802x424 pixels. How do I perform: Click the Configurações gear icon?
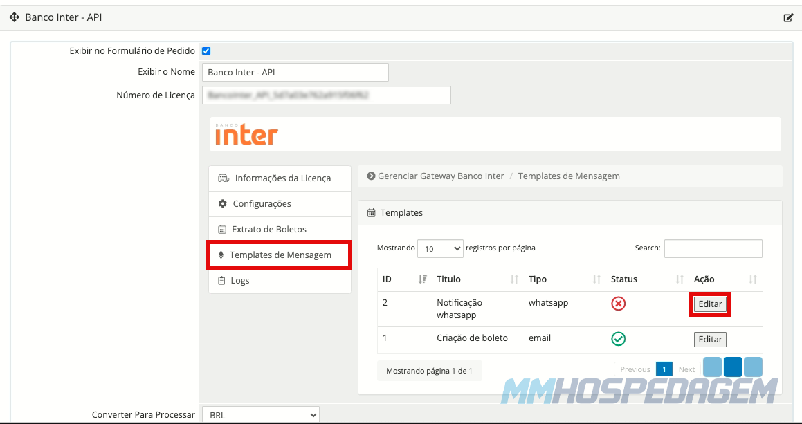coord(223,203)
